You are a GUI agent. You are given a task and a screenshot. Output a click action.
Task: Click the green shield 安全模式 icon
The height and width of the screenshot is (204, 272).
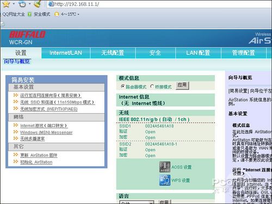(x=29, y=14)
